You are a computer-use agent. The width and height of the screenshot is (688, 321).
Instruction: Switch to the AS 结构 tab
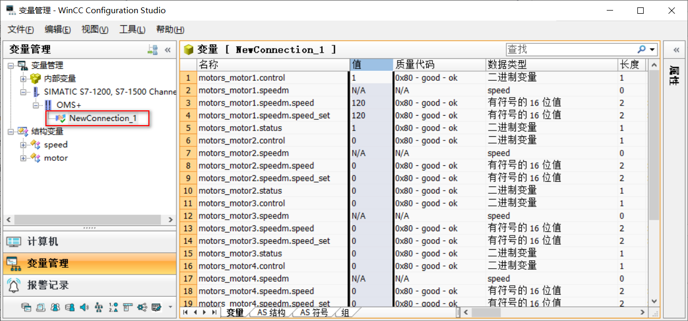click(271, 313)
